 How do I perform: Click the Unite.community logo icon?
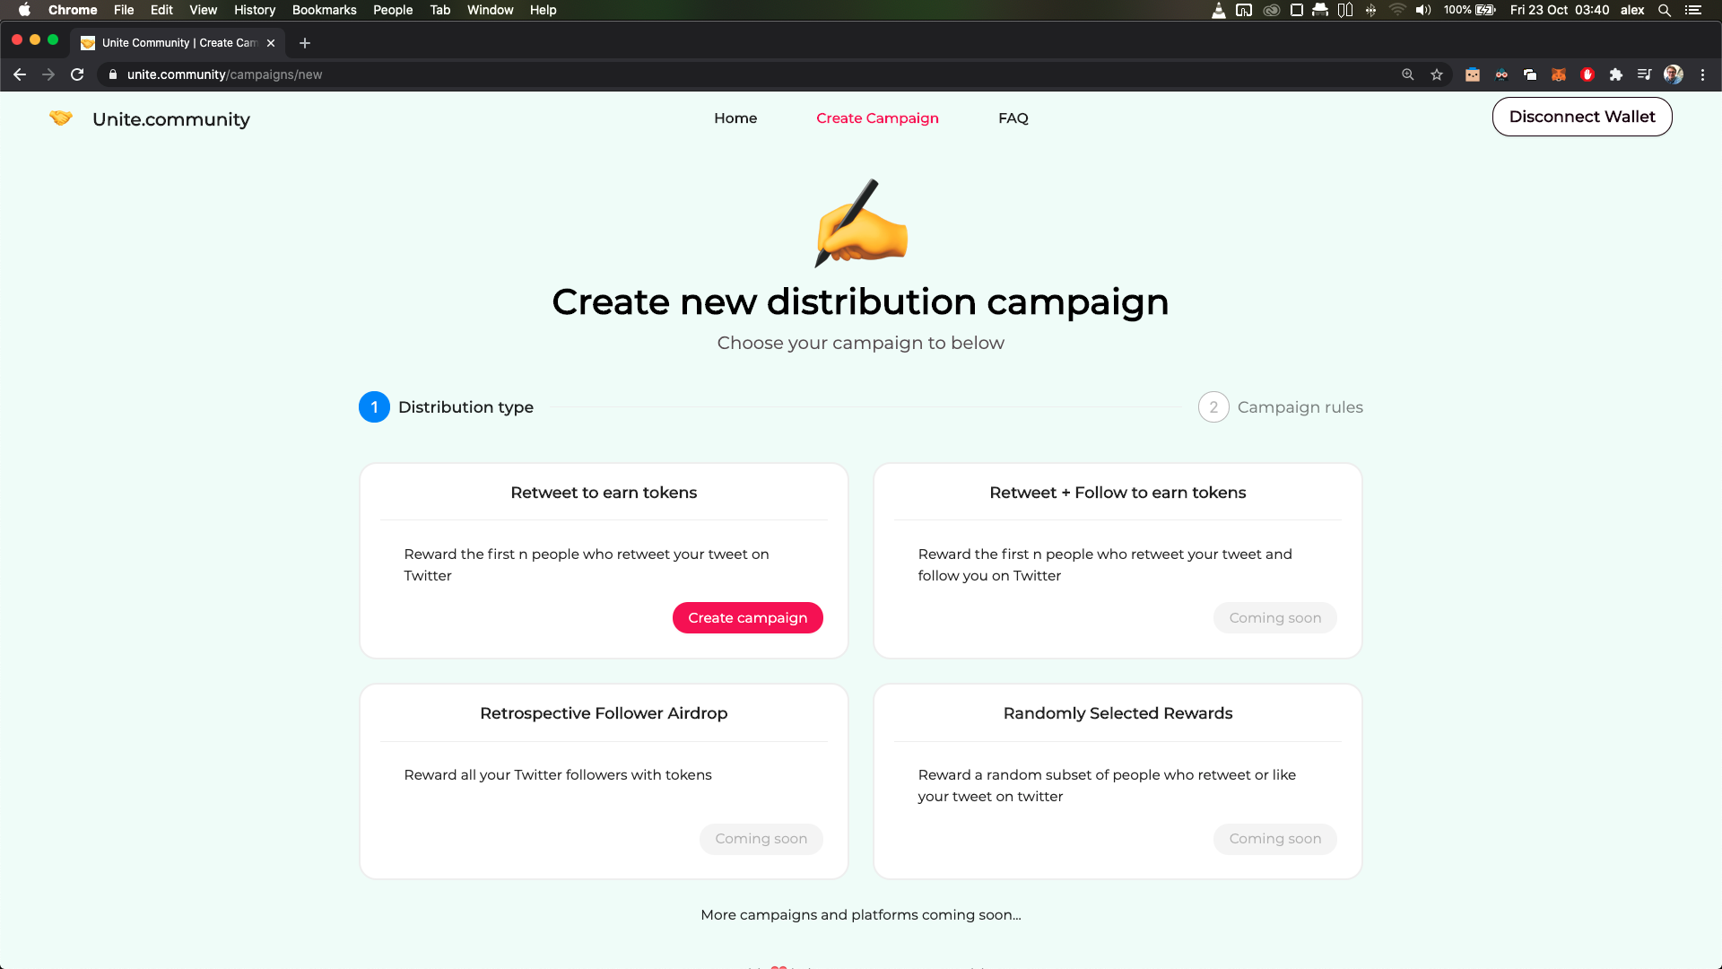(62, 118)
